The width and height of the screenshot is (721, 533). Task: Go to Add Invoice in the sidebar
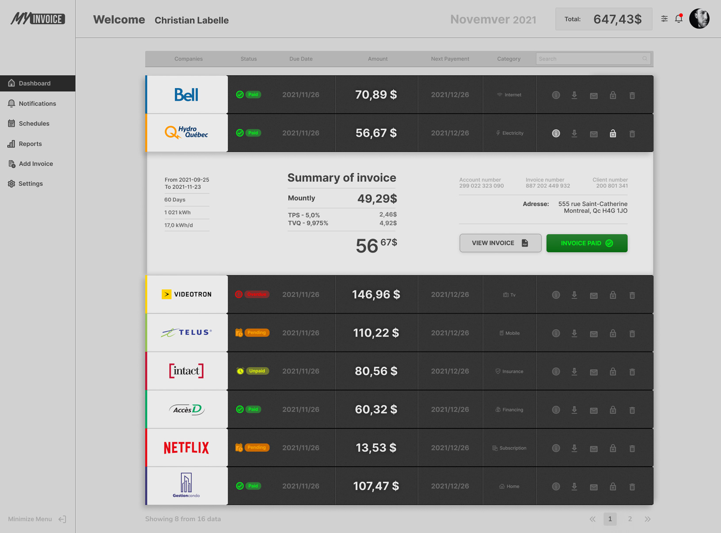pyautogui.click(x=35, y=164)
